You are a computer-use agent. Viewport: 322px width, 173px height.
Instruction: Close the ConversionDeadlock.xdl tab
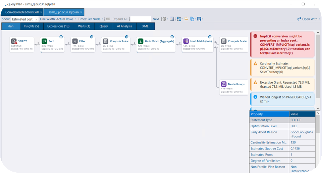point(41,12)
